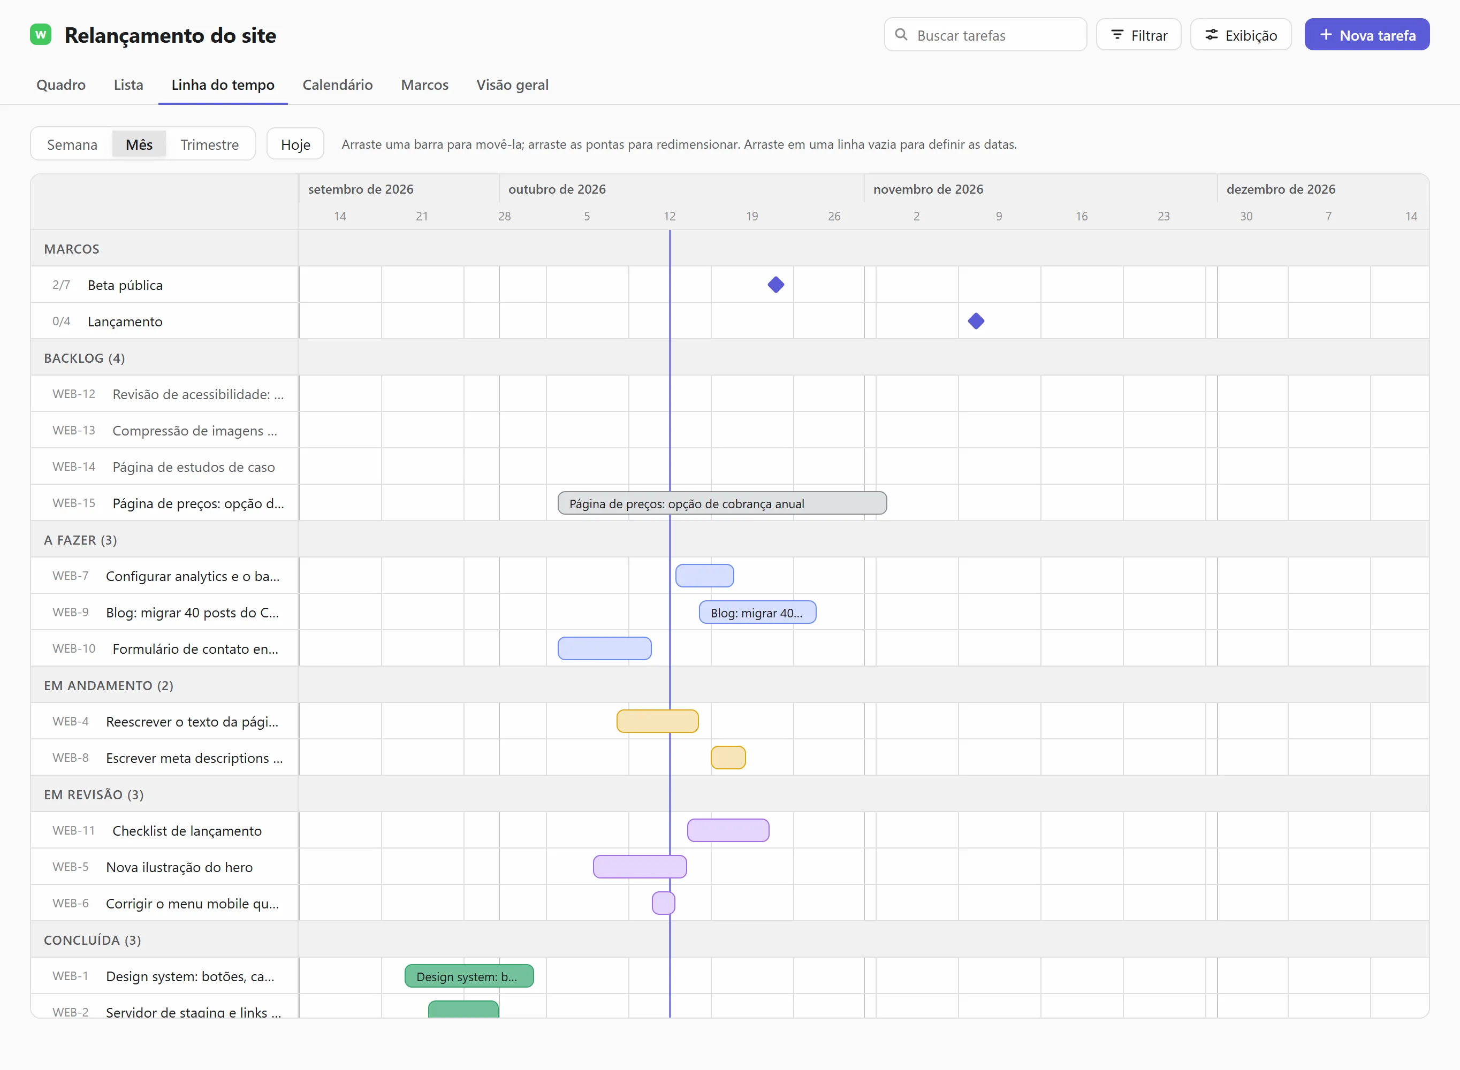Open WEB-11 Checklist de lançamento row
Viewport: 1460px width, 1070px height.
(164, 830)
